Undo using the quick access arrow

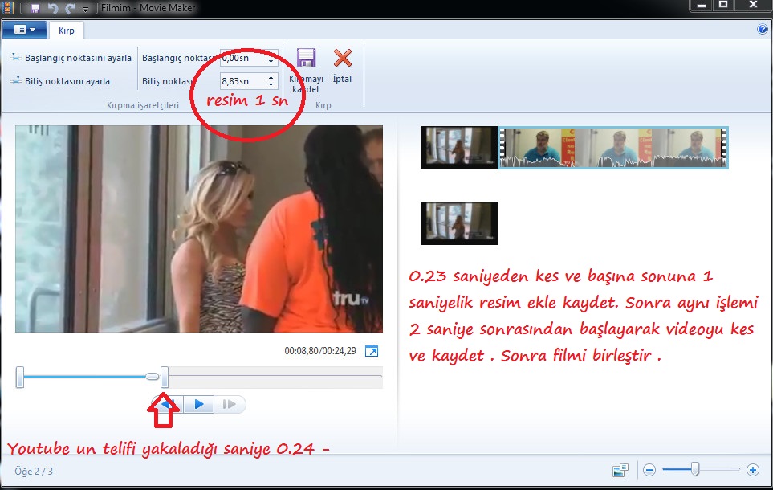pos(53,7)
